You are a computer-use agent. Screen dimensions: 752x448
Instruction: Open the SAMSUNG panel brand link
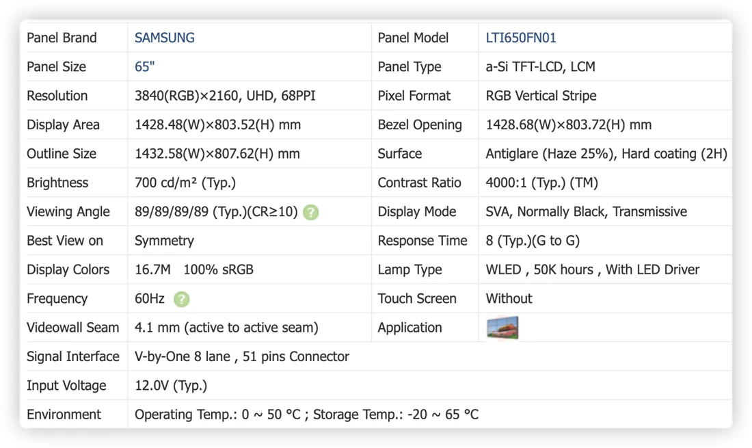tap(165, 38)
